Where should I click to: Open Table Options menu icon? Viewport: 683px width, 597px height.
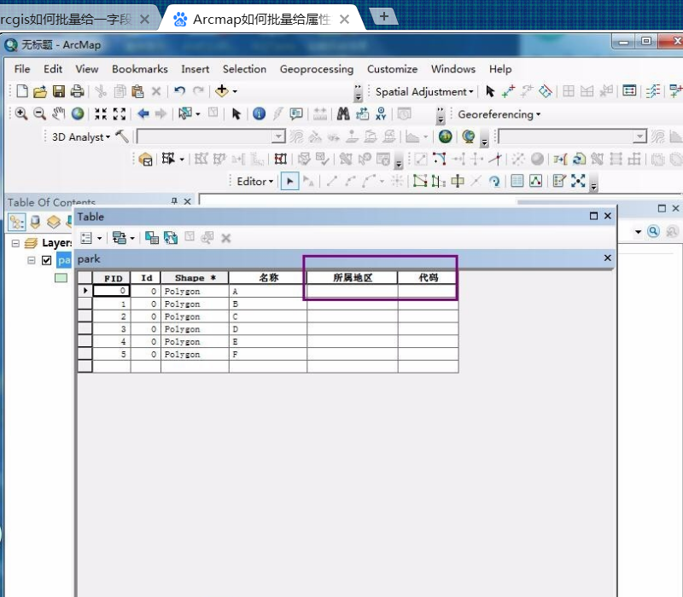tap(86, 238)
